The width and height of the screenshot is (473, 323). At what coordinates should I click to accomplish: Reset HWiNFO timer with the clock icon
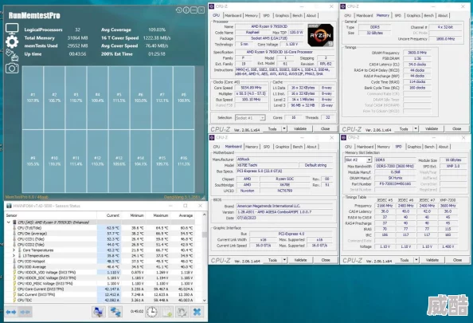152,312
